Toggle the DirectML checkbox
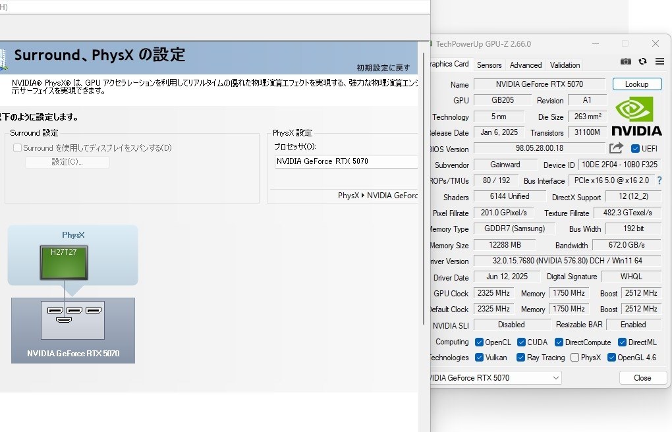The height and width of the screenshot is (432, 672). [622, 342]
